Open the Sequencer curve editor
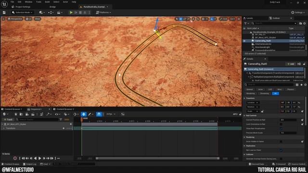Screen dimensions: 308x173 click(x=123, y=114)
